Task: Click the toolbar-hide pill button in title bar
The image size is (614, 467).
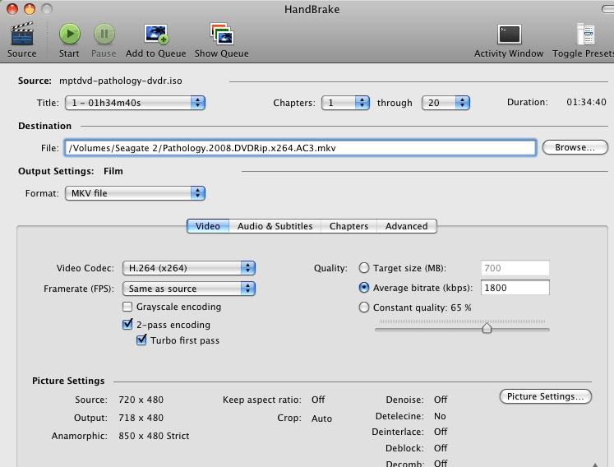Action: [x=608, y=8]
